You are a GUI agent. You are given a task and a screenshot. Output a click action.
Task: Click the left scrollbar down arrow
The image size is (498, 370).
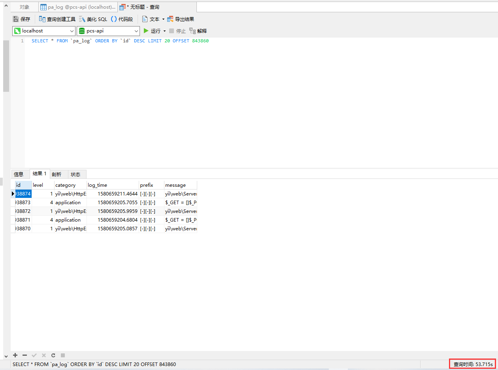[x=6, y=356]
